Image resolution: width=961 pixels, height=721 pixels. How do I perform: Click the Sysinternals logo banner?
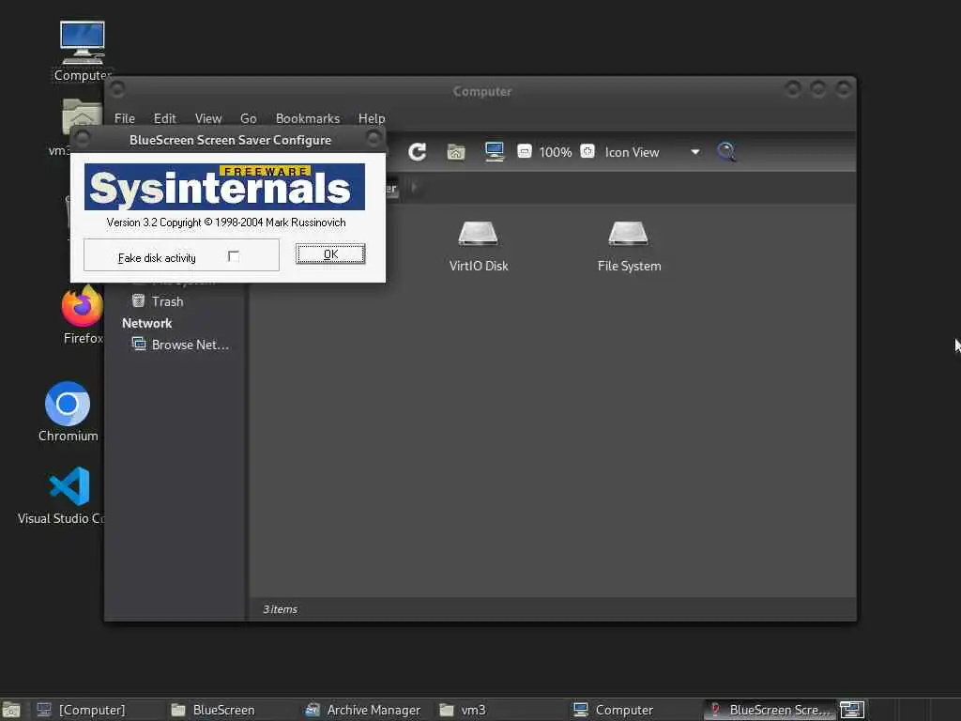(224, 187)
